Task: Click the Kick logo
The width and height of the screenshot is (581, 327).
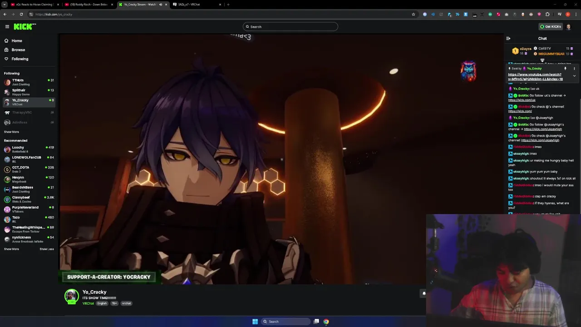Action: coord(25,27)
